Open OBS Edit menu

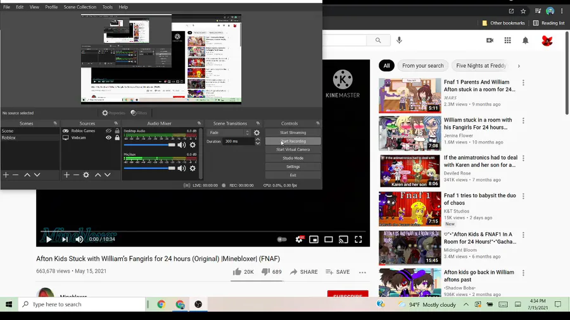20,7
